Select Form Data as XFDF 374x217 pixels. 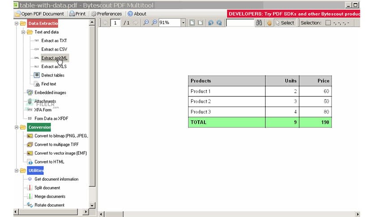pos(51,118)
